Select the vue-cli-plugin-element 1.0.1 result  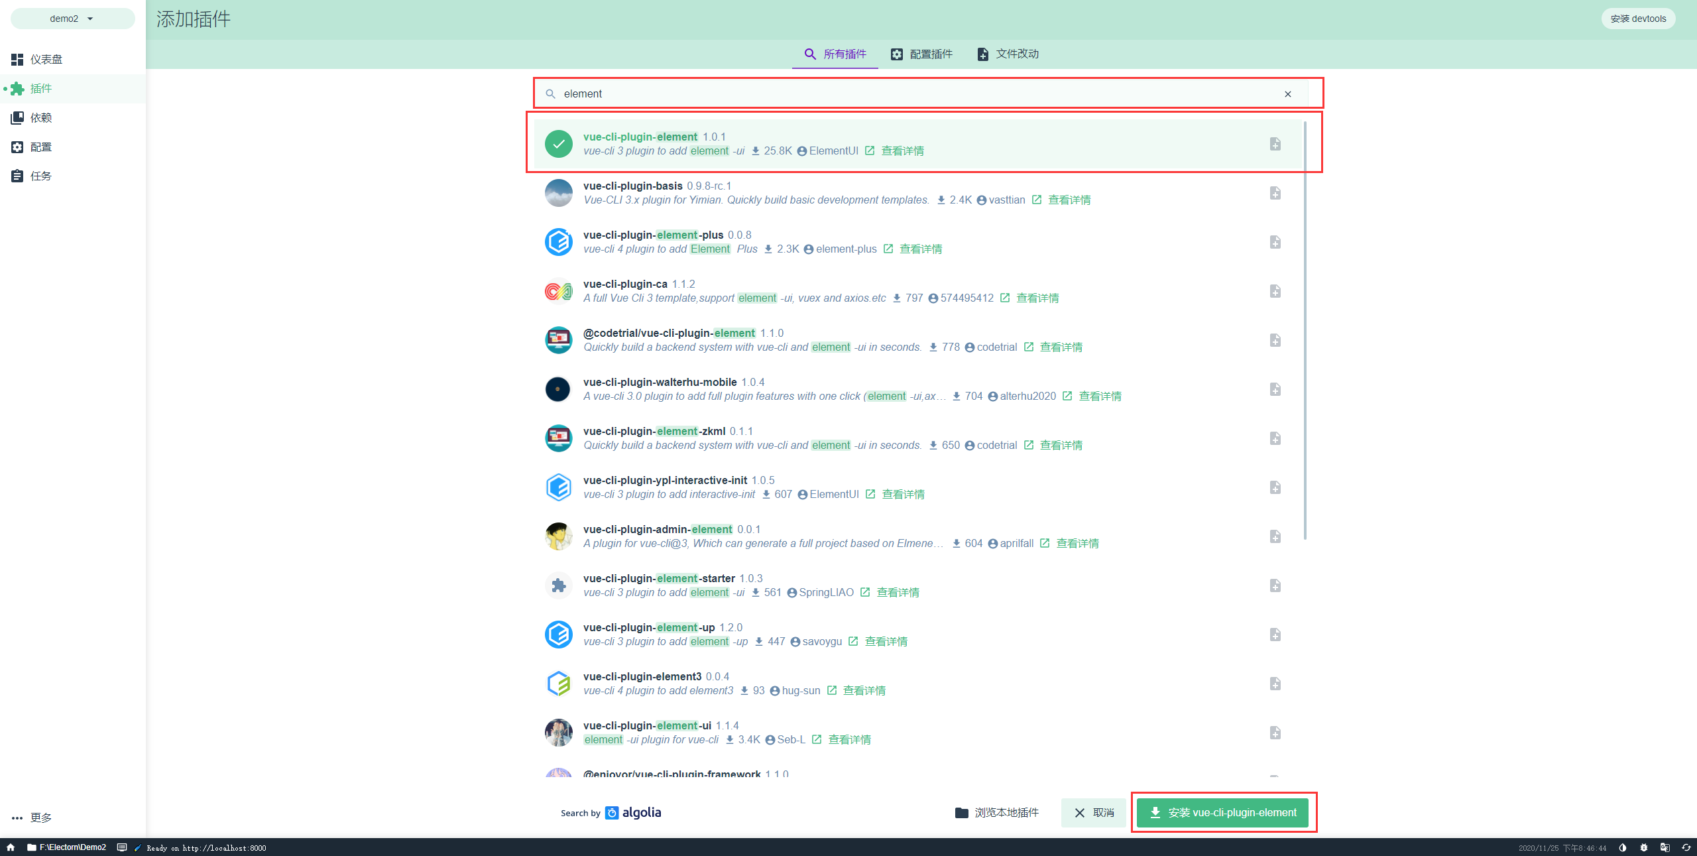click(918, 144)
